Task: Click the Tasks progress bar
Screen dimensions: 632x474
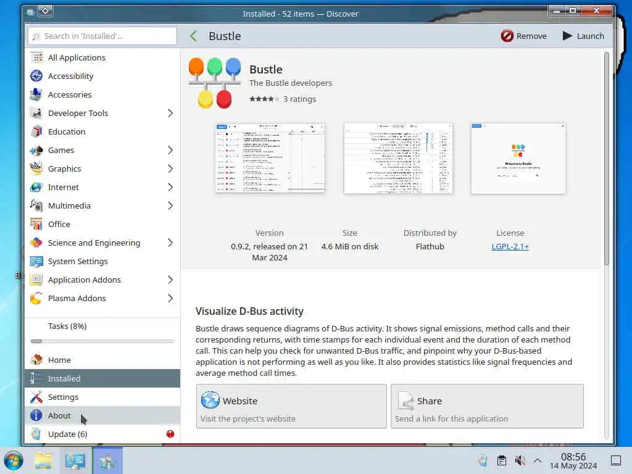Action: point(102,341)
